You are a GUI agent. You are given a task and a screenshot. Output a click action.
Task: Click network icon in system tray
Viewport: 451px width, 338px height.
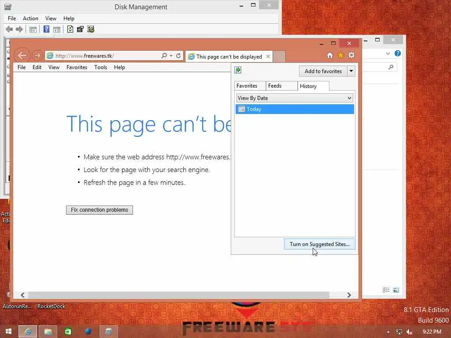click(x=399, y=332)
